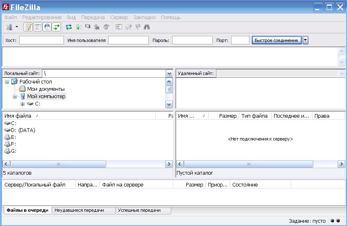Open the quick connect history dropdown

coord(306,40)
